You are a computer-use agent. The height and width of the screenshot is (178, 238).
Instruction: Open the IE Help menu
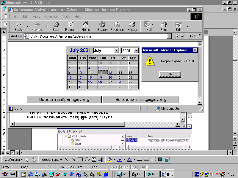point(78,17)
